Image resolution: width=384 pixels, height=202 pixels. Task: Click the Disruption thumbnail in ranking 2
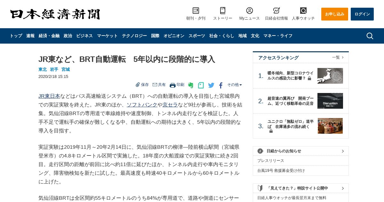point(330,101)
